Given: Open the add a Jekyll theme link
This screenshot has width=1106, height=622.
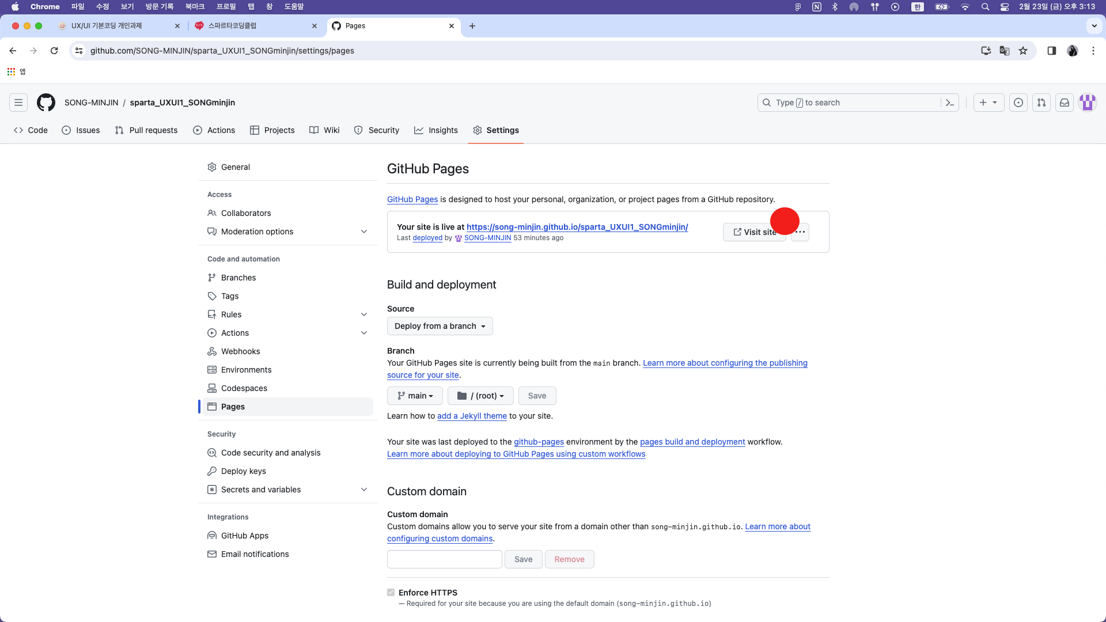Looking at the screenshot, I should (472, 416).
